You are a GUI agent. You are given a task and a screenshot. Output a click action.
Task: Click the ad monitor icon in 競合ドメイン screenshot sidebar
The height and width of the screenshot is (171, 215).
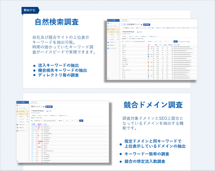18,131
